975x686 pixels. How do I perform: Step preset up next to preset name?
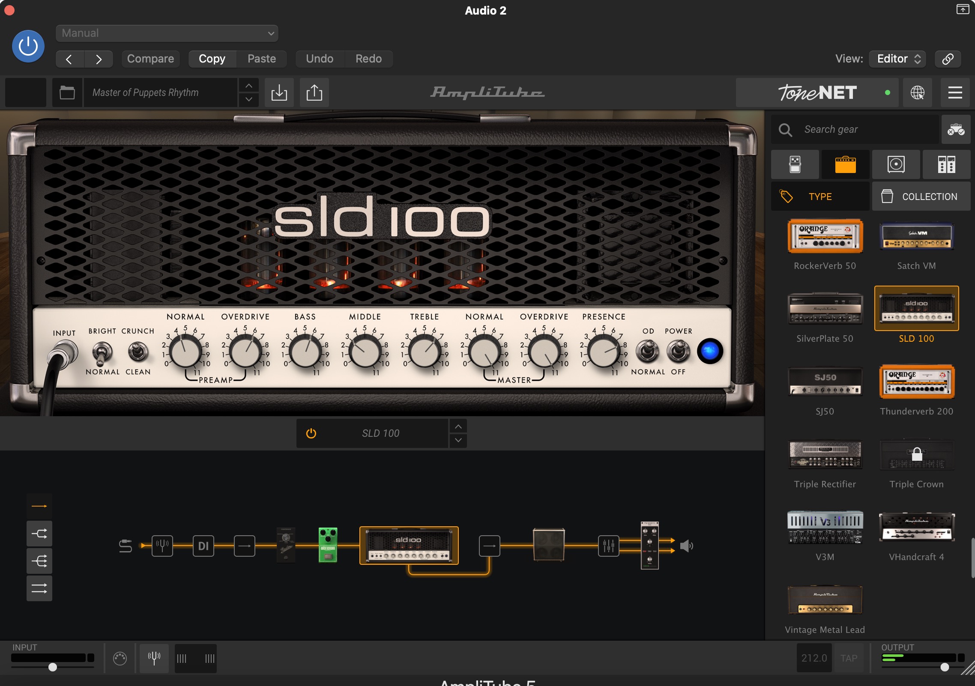[249, 86]
